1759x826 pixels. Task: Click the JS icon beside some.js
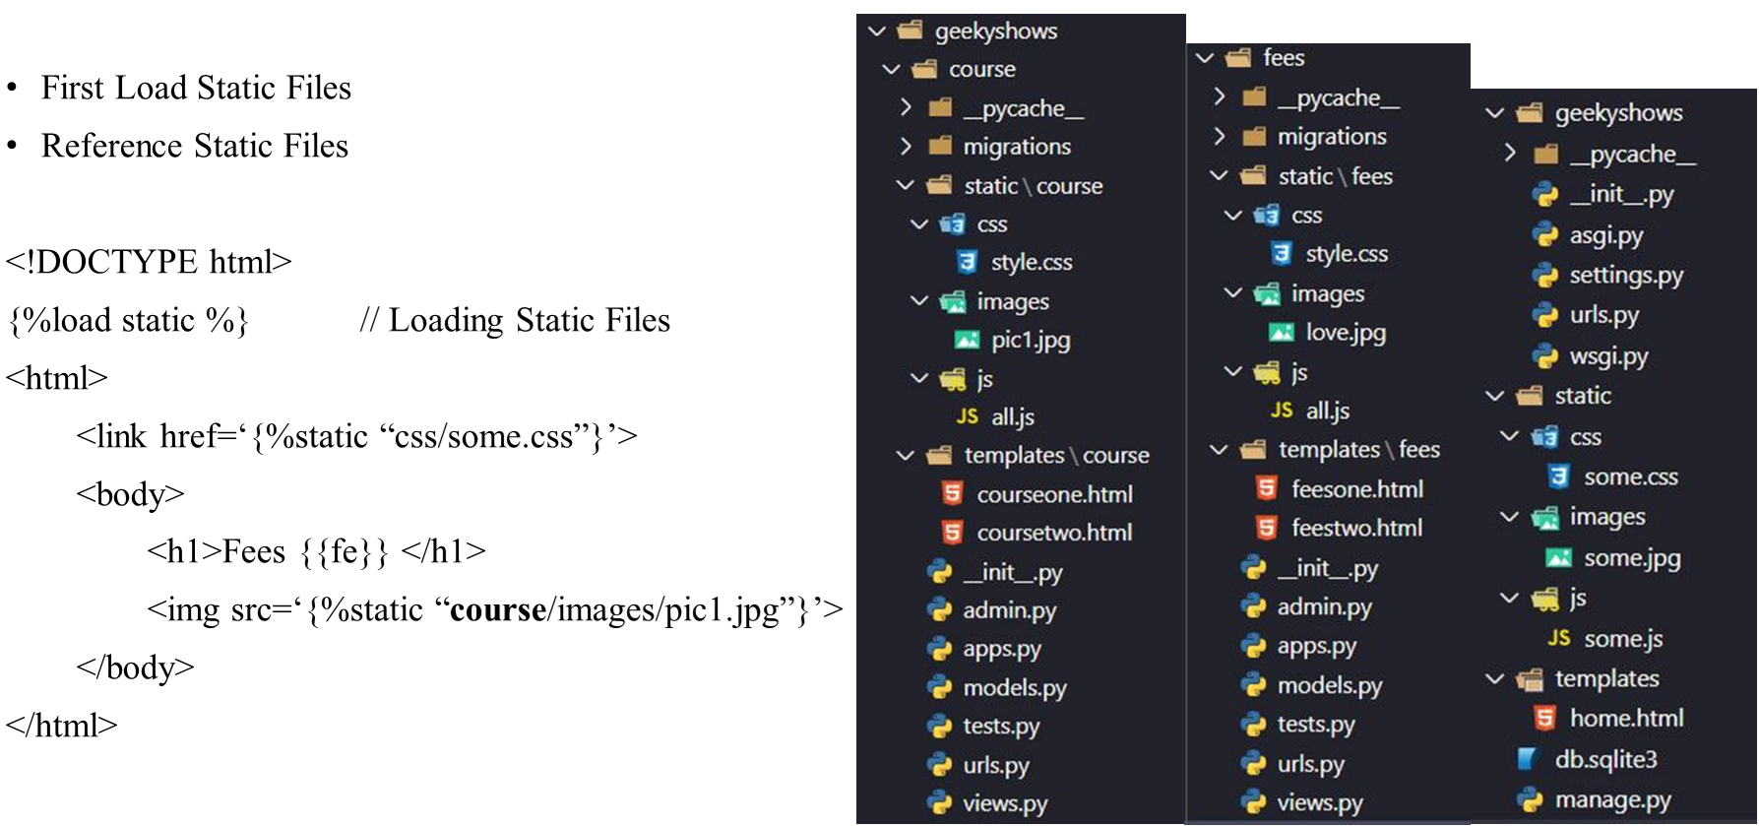click(x=1558, y=638)
